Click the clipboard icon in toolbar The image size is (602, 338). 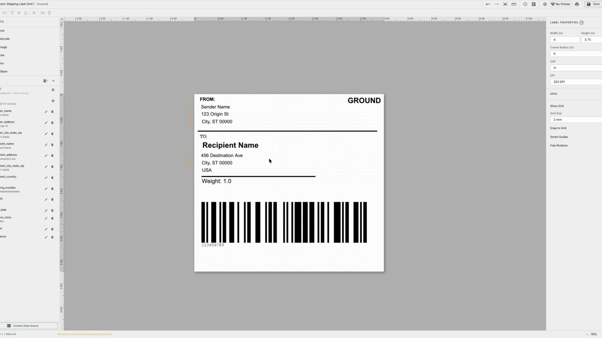[534, 4]
